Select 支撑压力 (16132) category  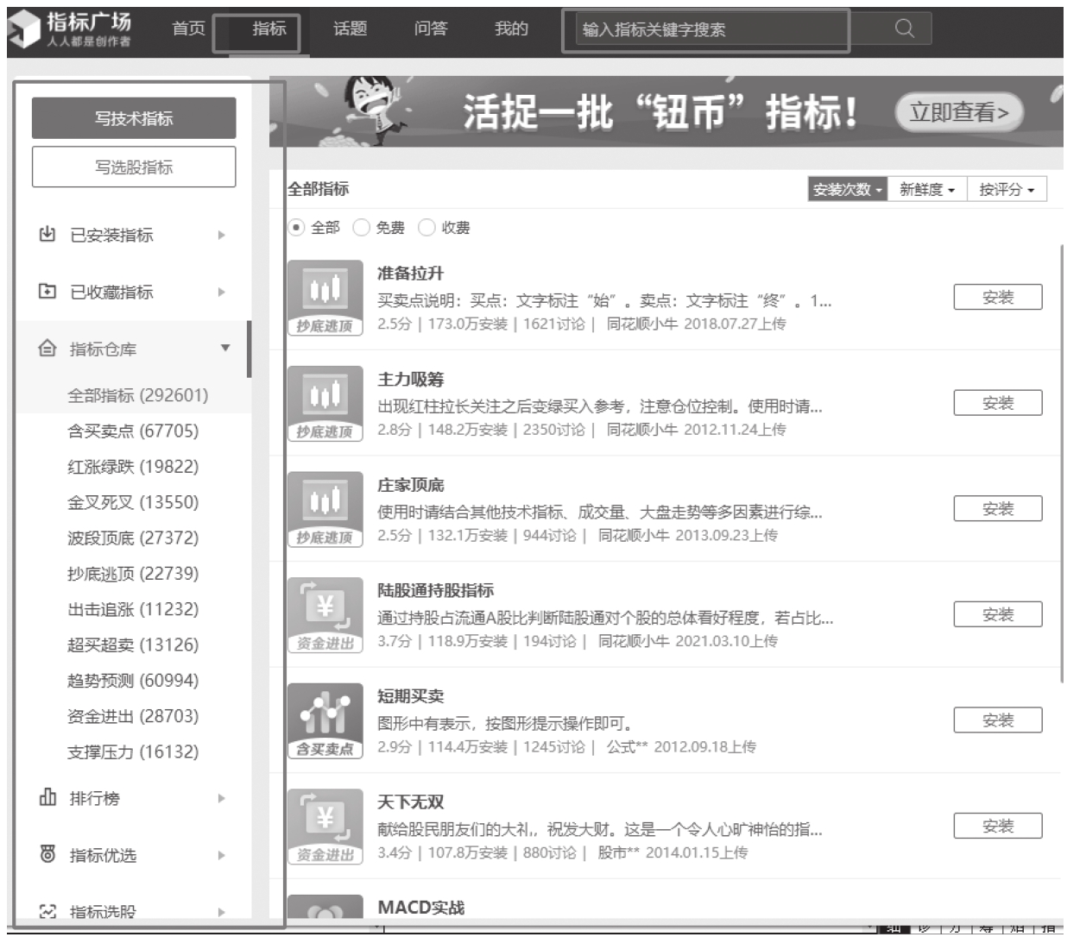[133, 752]
